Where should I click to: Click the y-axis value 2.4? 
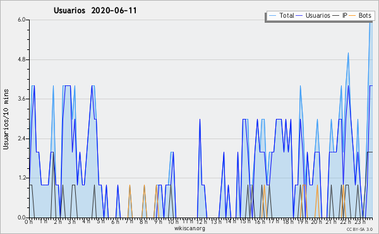(21, 139)
